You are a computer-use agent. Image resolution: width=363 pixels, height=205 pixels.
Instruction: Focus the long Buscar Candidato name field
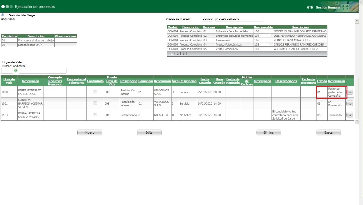(43, 71)
